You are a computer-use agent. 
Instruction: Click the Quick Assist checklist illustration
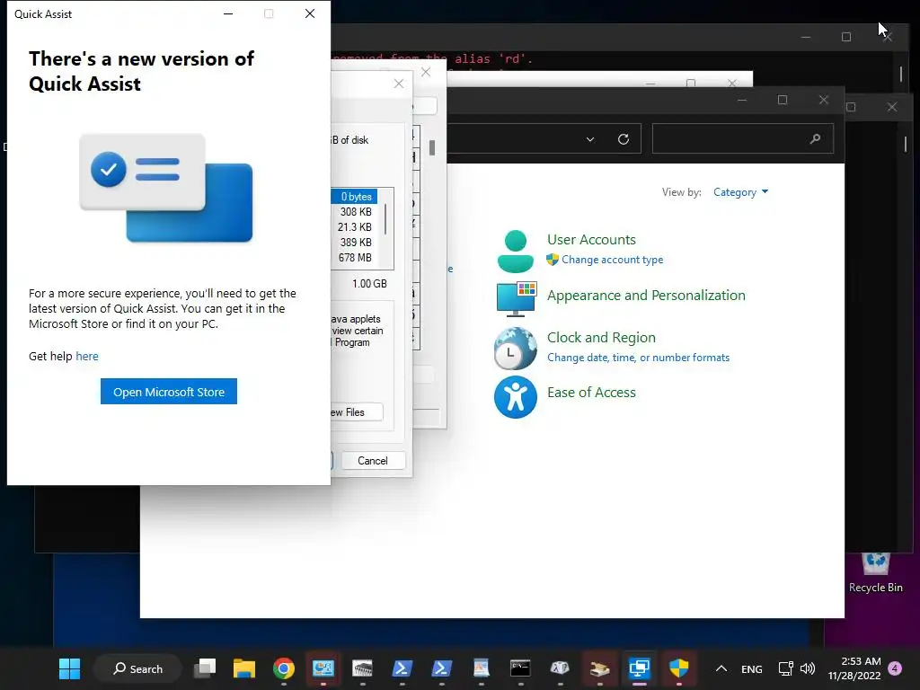(166, 187)
